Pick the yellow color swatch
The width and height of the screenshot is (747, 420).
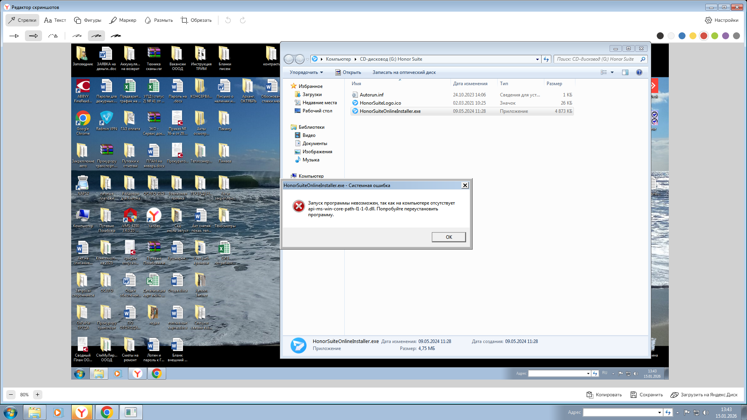(693, 36)
